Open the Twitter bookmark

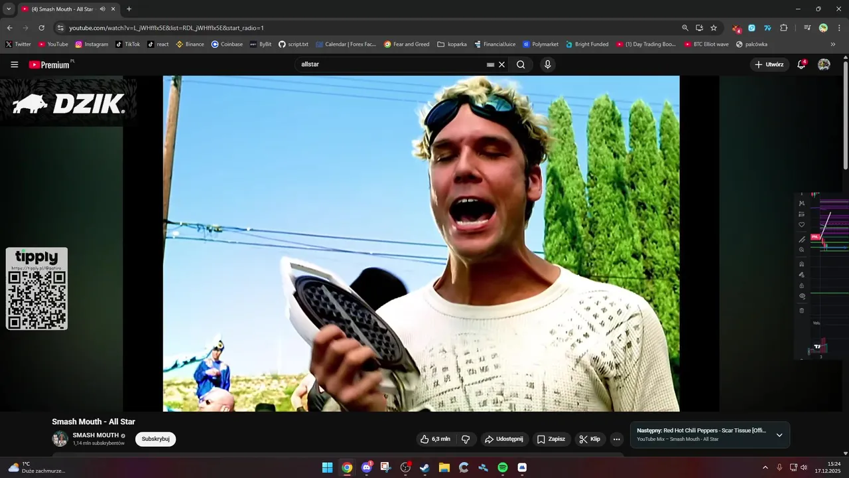(18, 44)
